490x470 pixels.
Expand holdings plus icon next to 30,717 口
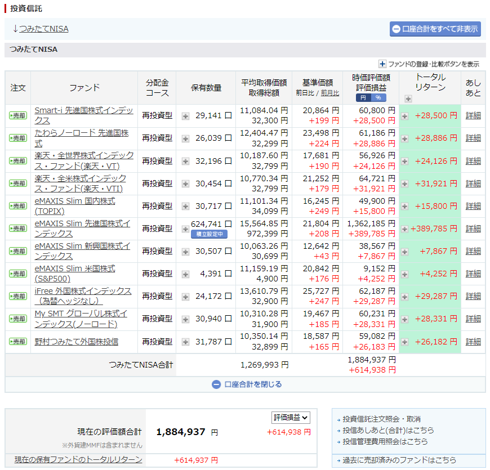pyautogui.click(x=186, y=207)
